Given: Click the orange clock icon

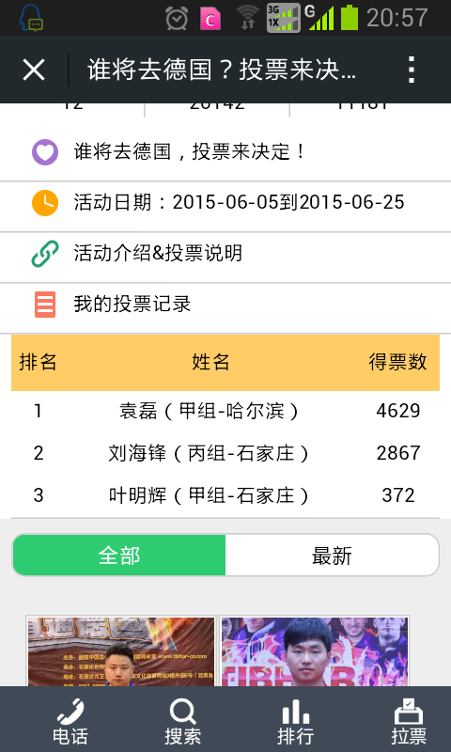Looking at the screenshot, I should click(45, 203).
